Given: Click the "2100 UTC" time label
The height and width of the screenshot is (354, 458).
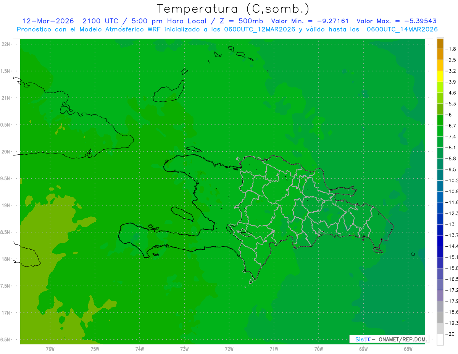Looking at the screenshot, I should [100, 21].
